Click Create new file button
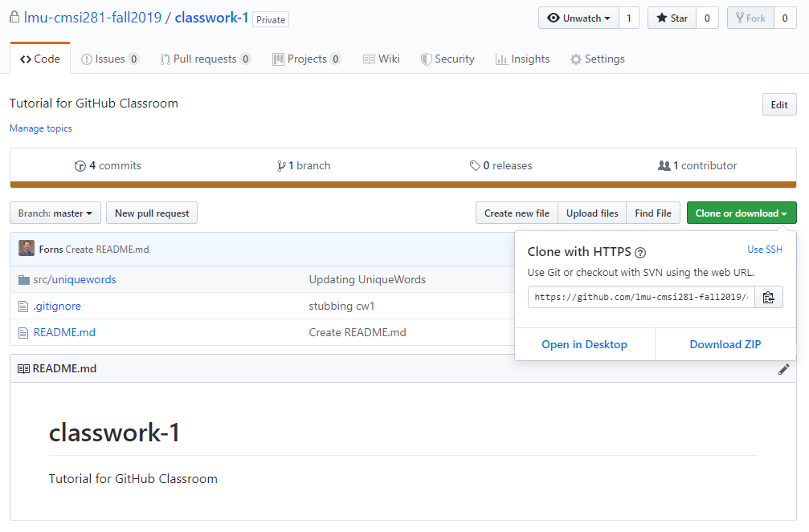This screenshot has height=532, width=809. click(517, 213)
